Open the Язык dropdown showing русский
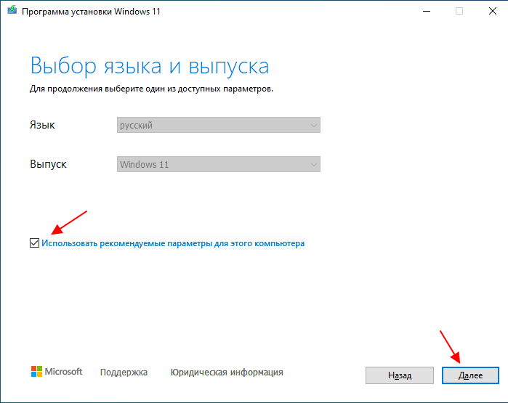 point(218,125)
